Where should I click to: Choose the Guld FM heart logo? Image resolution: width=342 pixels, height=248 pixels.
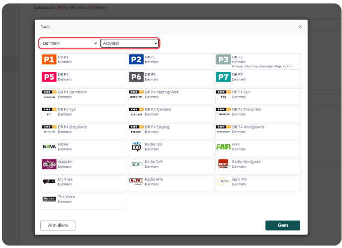[x=223, y=181]
